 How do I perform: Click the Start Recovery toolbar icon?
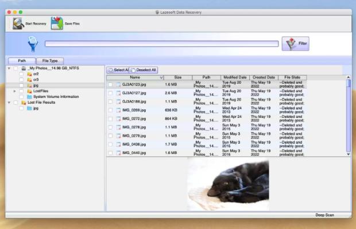coord(17,24)
